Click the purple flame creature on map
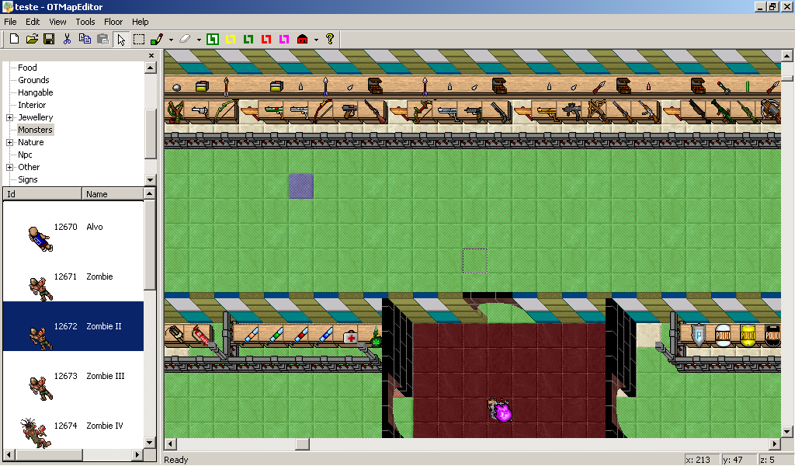This screenshot has height=466, width=795. tap(501, 410)
